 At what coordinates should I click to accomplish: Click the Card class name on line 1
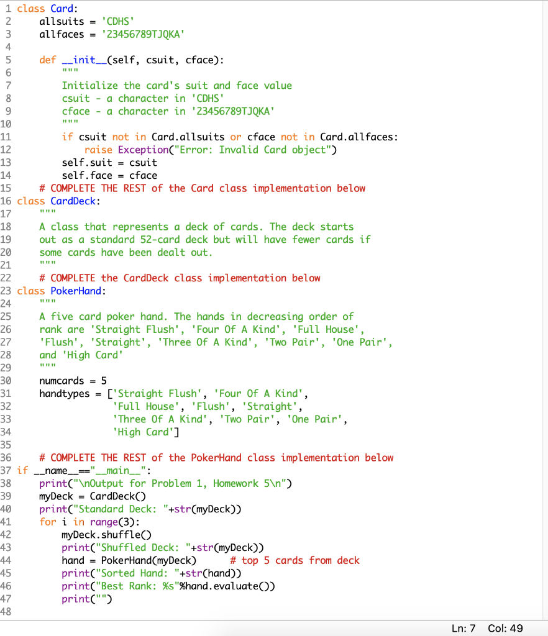point(60,8)
